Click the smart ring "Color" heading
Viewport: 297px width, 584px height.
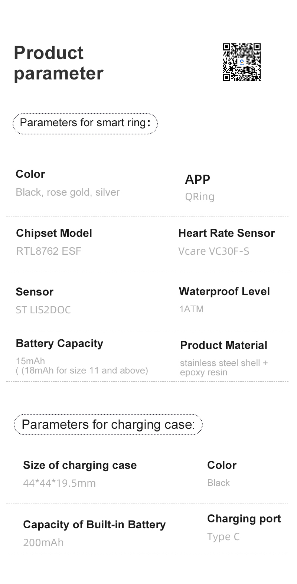(30, 174)
